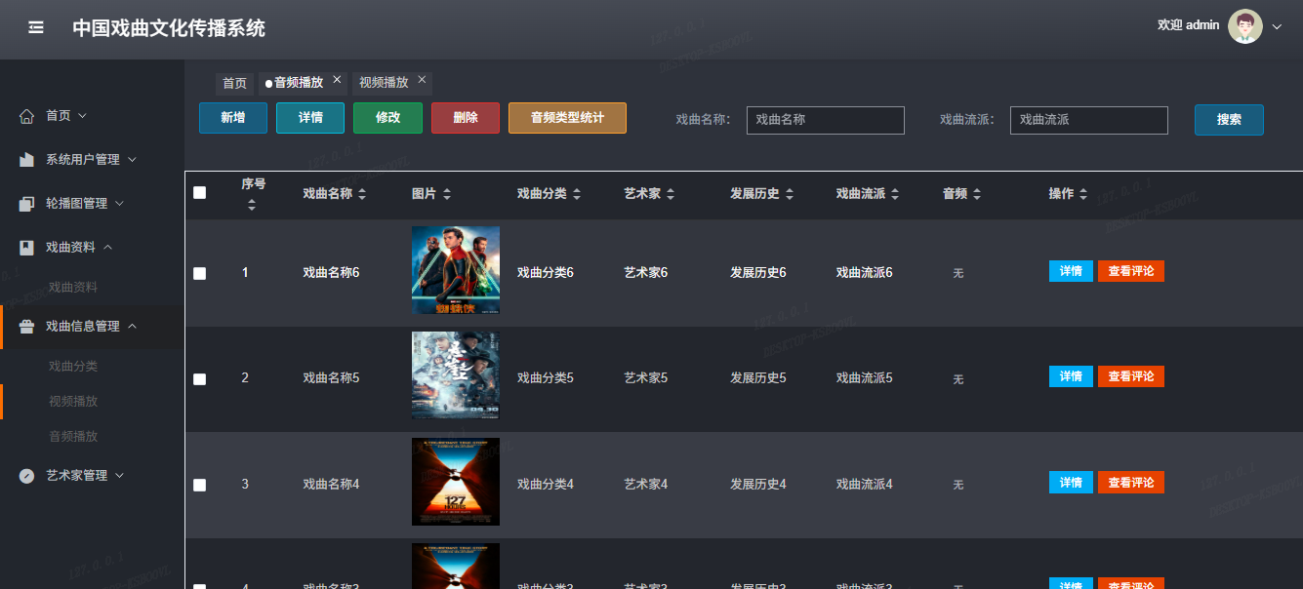Click 查看评论 for the 戏曲名称5 row
1303x589 pixels.
click(1131, 376)
